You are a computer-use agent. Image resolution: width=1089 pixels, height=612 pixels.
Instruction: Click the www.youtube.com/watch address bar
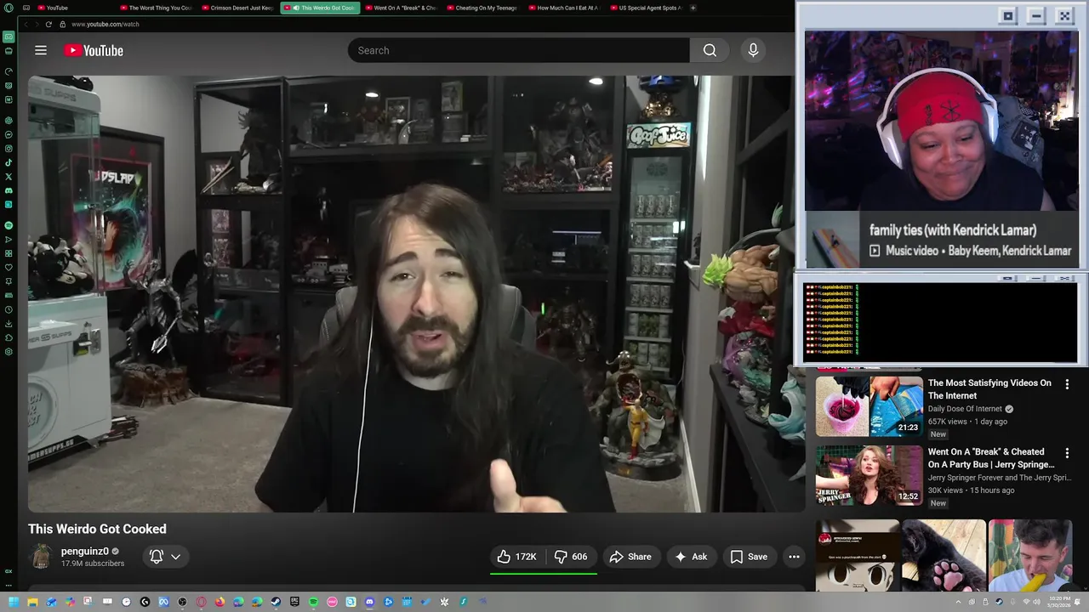tap(105, 24)
